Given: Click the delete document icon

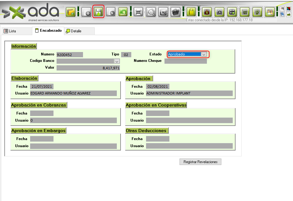Looking at the screenshot, I should [x=111, y=12].
